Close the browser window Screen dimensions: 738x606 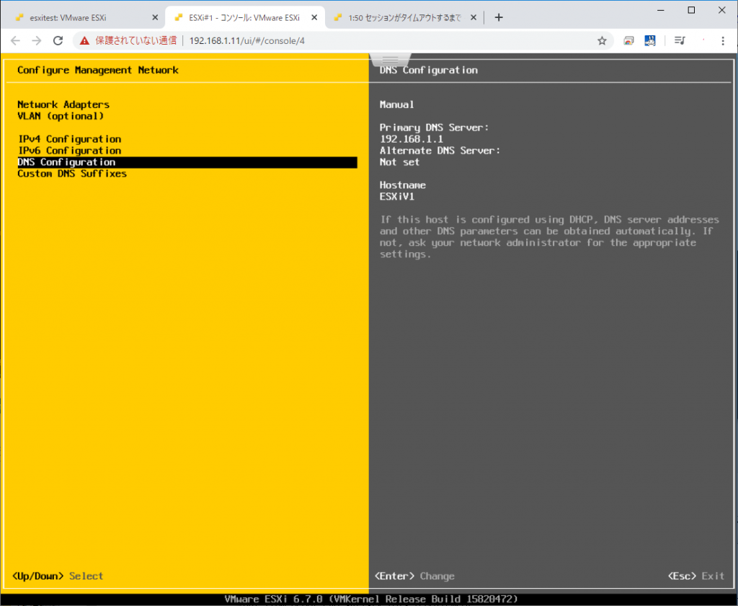722,10
